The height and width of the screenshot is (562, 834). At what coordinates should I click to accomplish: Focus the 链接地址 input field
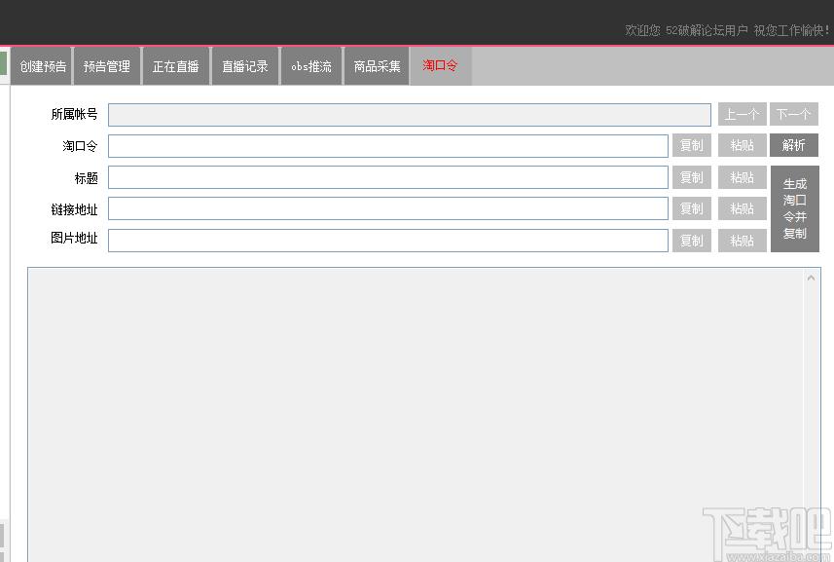coord(388,208)
